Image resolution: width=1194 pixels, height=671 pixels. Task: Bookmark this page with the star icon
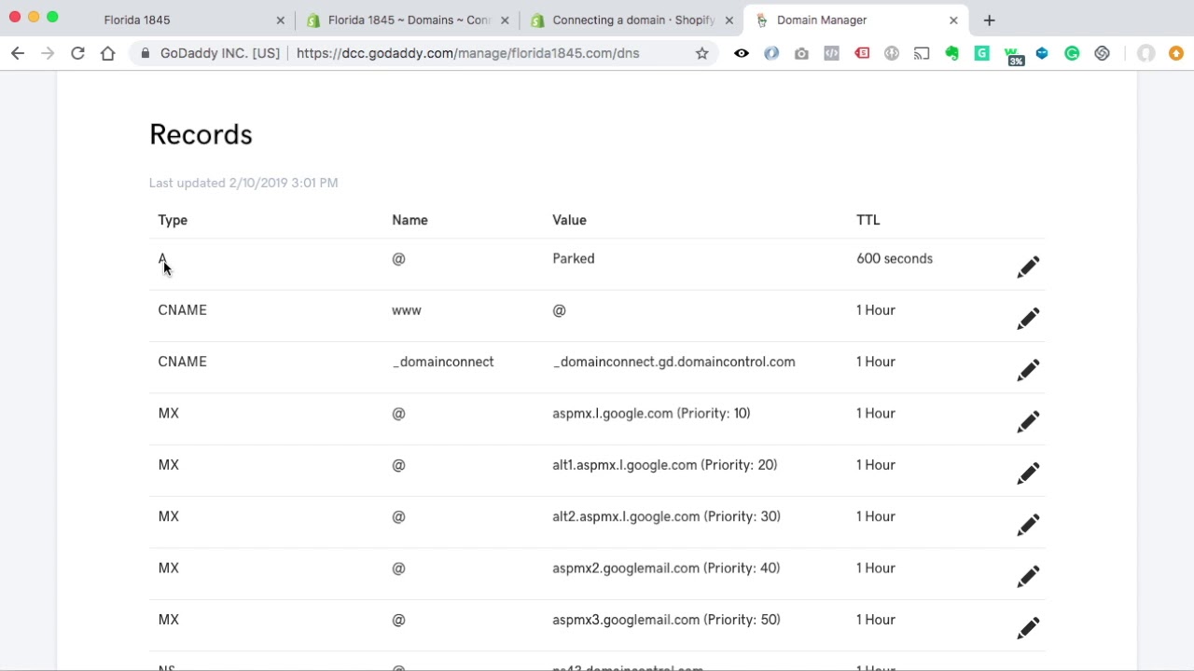702,53
